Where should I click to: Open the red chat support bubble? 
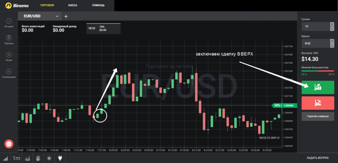(9, 144)
